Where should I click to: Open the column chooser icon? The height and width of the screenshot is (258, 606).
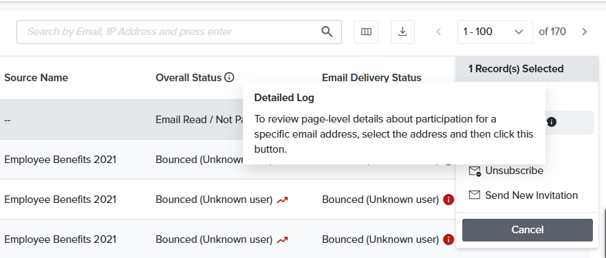366,32
